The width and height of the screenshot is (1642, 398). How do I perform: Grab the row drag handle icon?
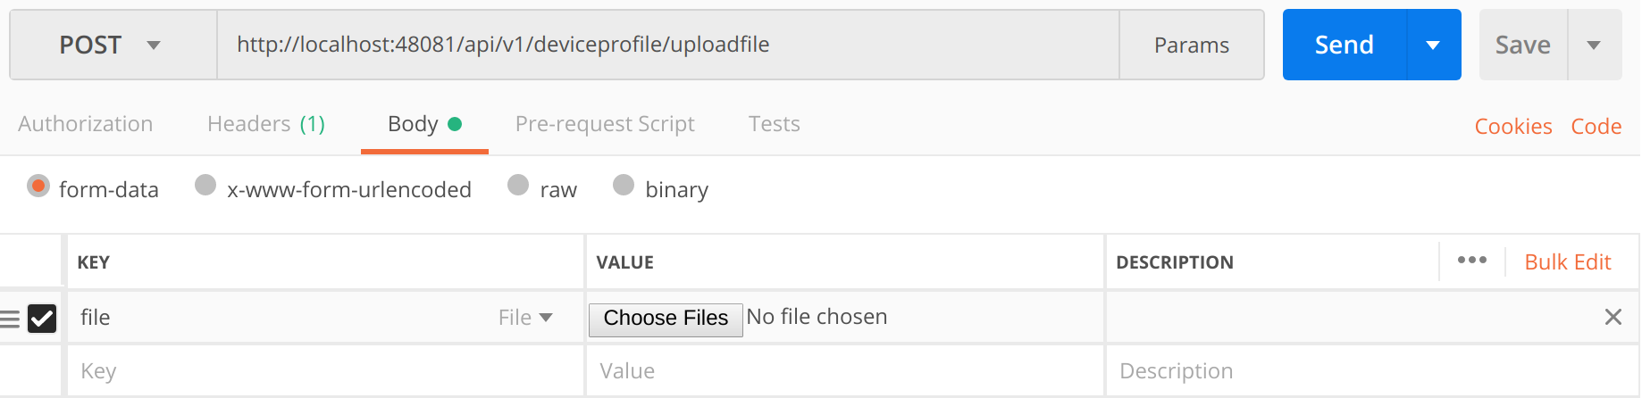click(x=10, y=319)
